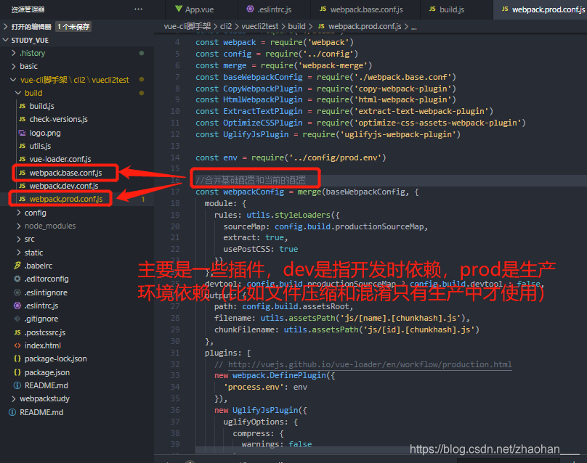Click the git icon of .gitignore
The height and width of the screenshot is (463, 587).
tap(17, 319)
